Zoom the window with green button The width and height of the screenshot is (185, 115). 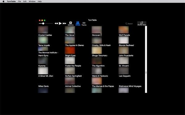(x=44, y=20)
